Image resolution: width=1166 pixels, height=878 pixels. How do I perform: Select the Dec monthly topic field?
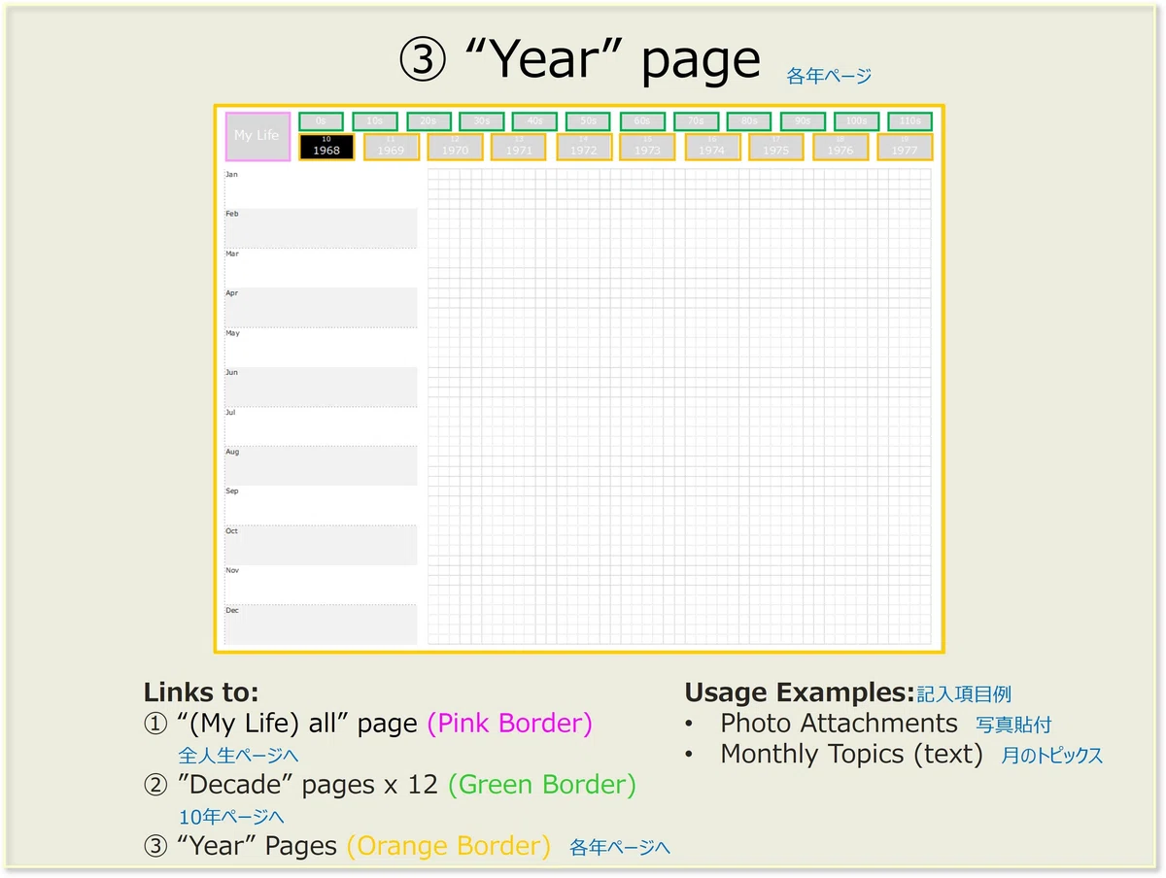321,625
